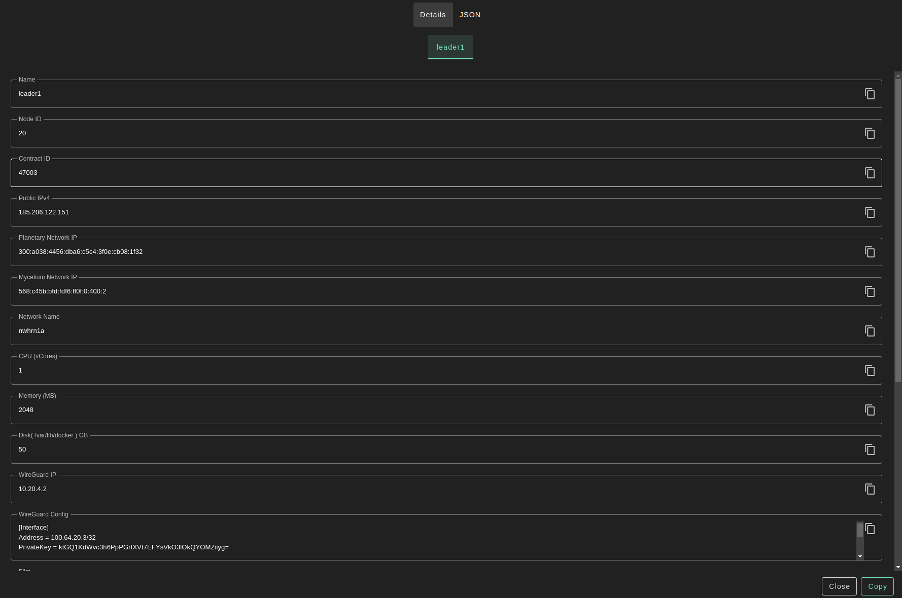Viewport: 902px width, 598px height.
Task: Switch to the JSON tab
Action: 470,15
